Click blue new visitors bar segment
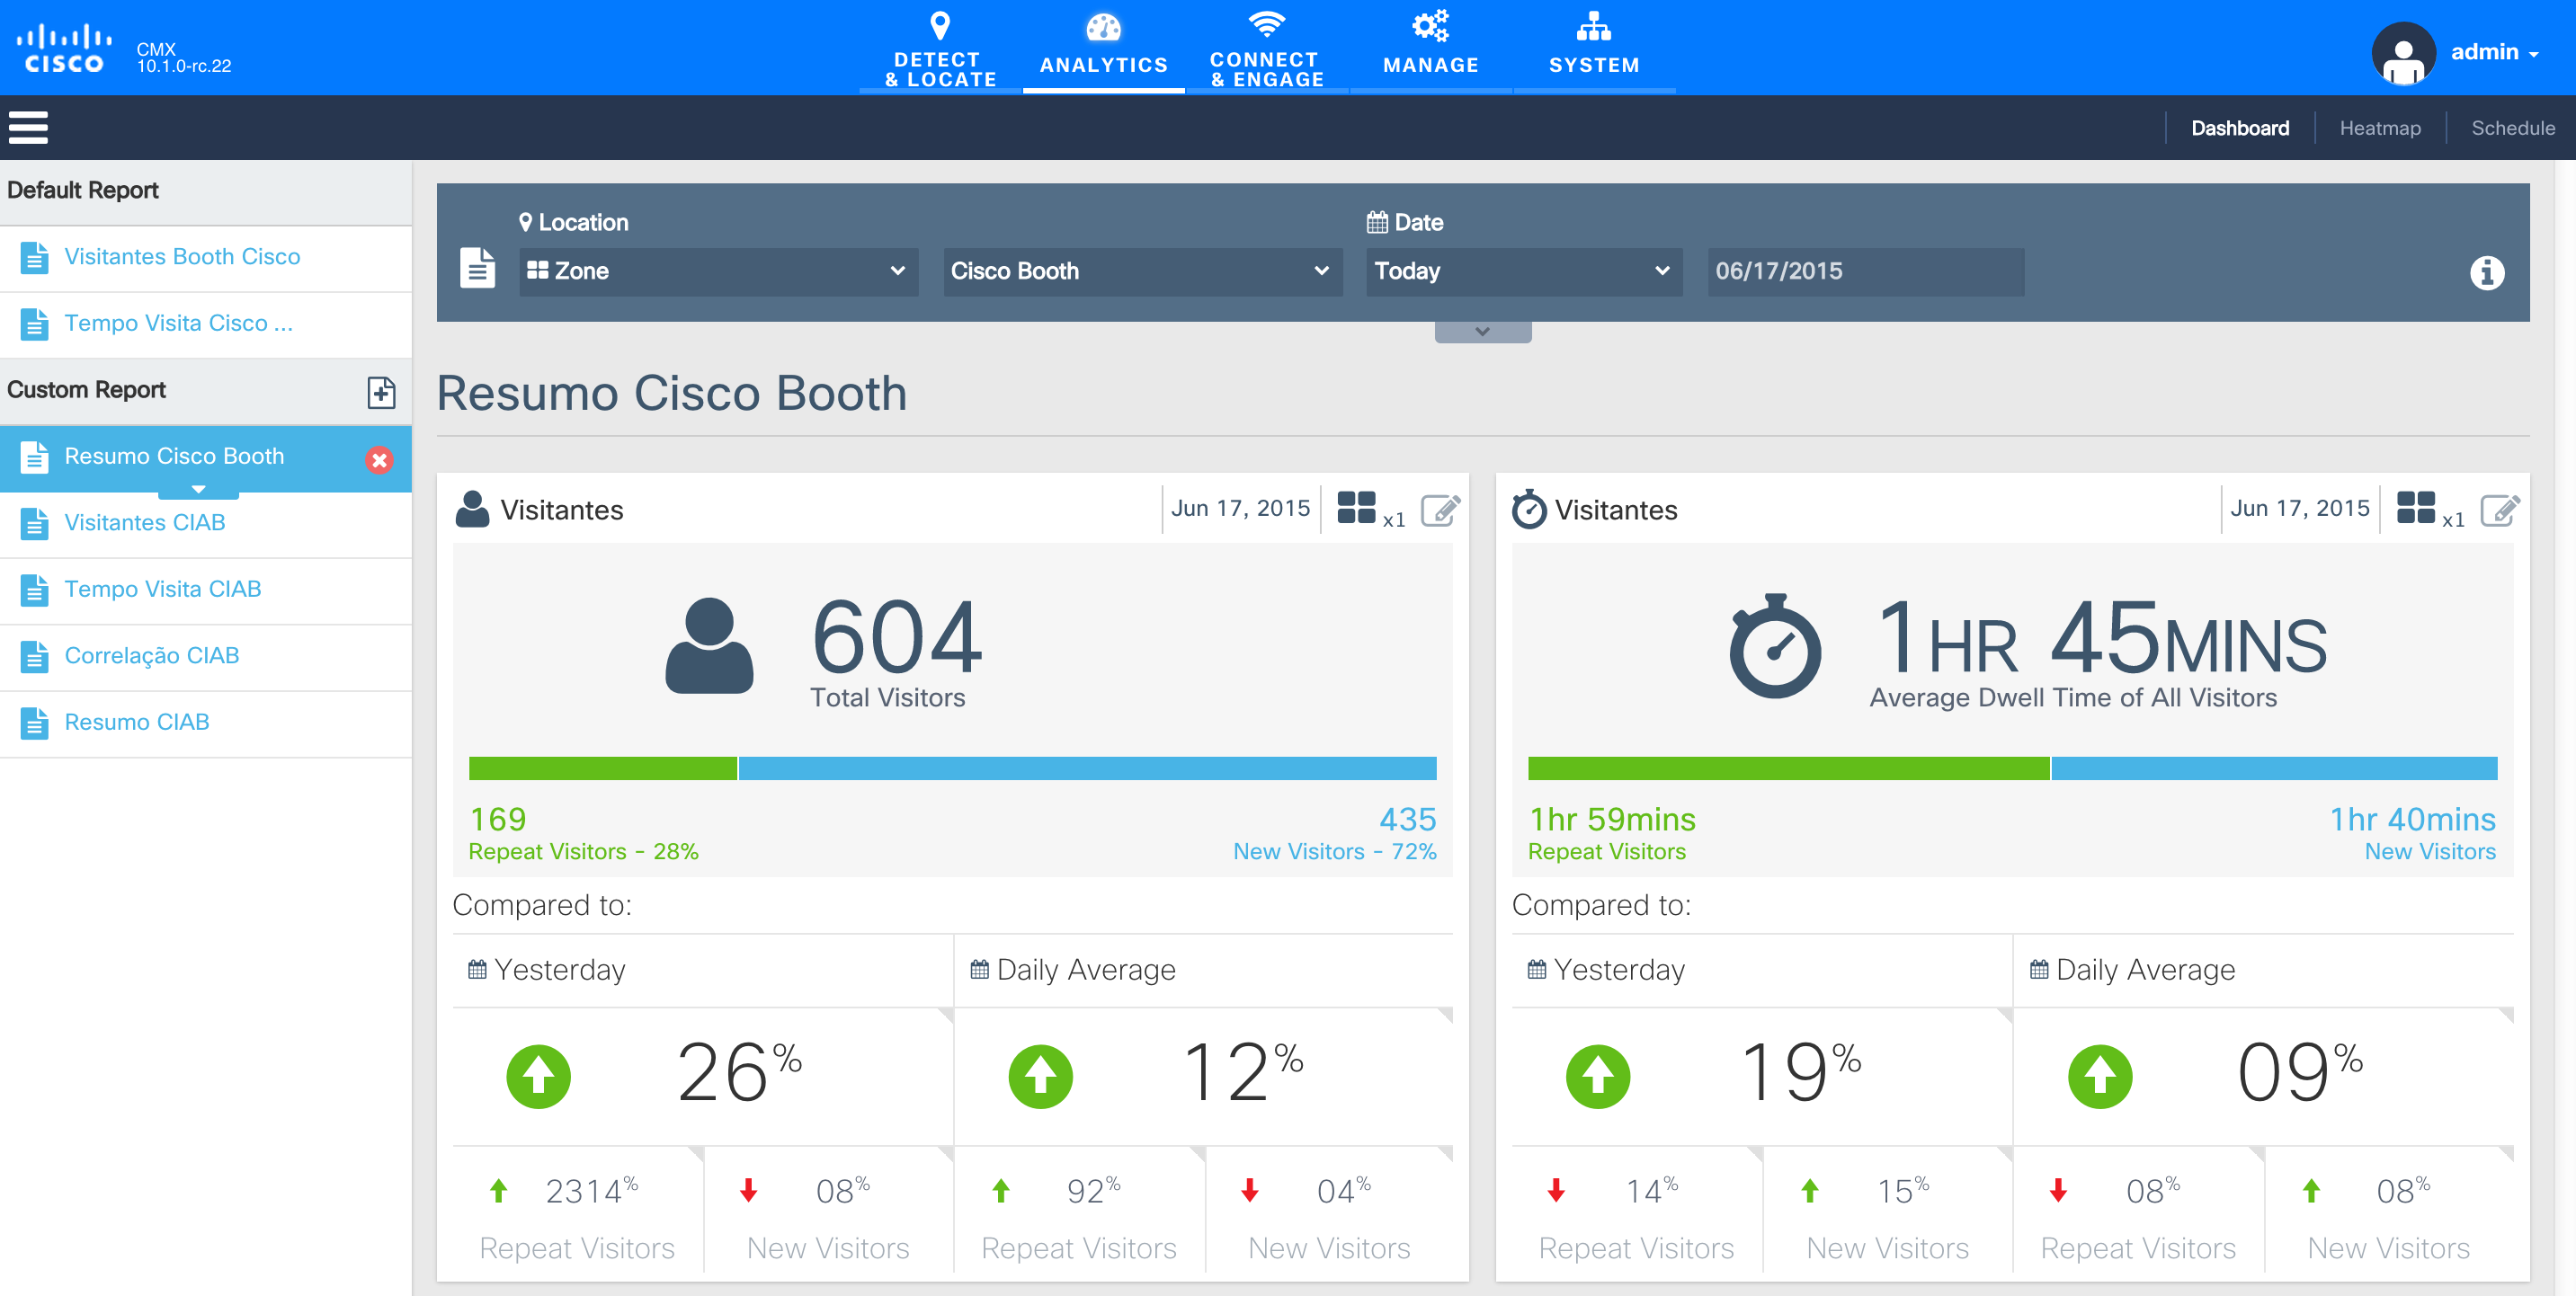The height and width of the screenshot is (1296, 2576). tap(1087, 768)
